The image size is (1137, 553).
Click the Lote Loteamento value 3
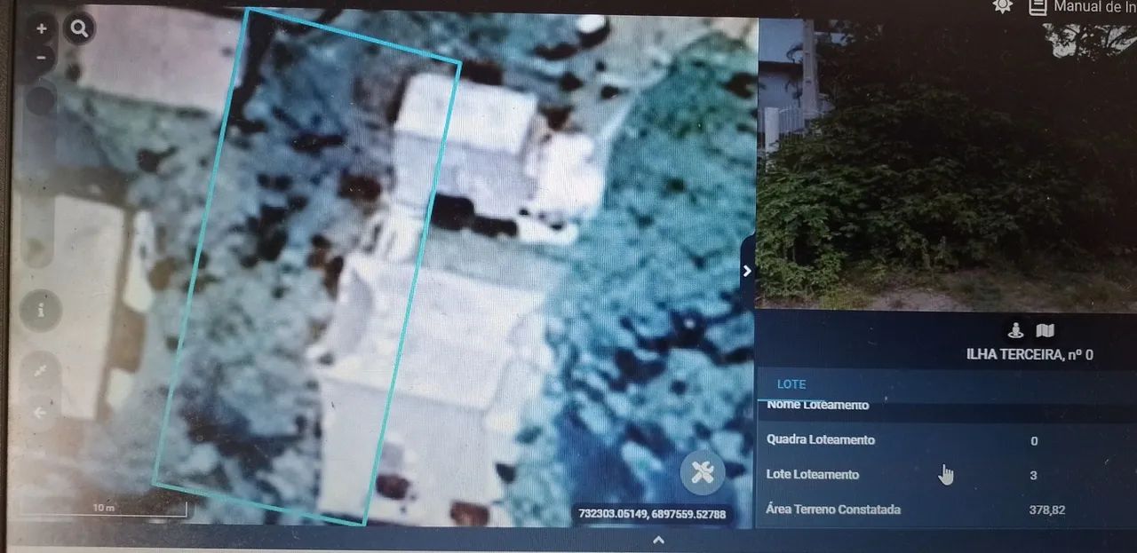(x=1033, y=475)
